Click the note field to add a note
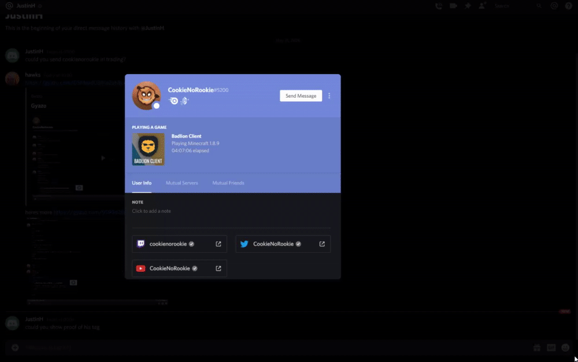Image resolution: width=578 pixels, height=362 pixels. click(231, 211)
